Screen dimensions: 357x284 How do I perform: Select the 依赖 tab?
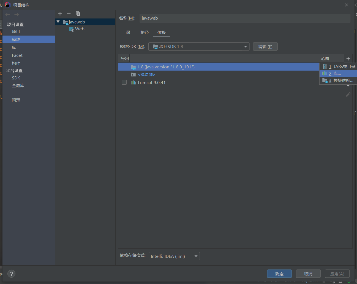[x=162, y=33]
